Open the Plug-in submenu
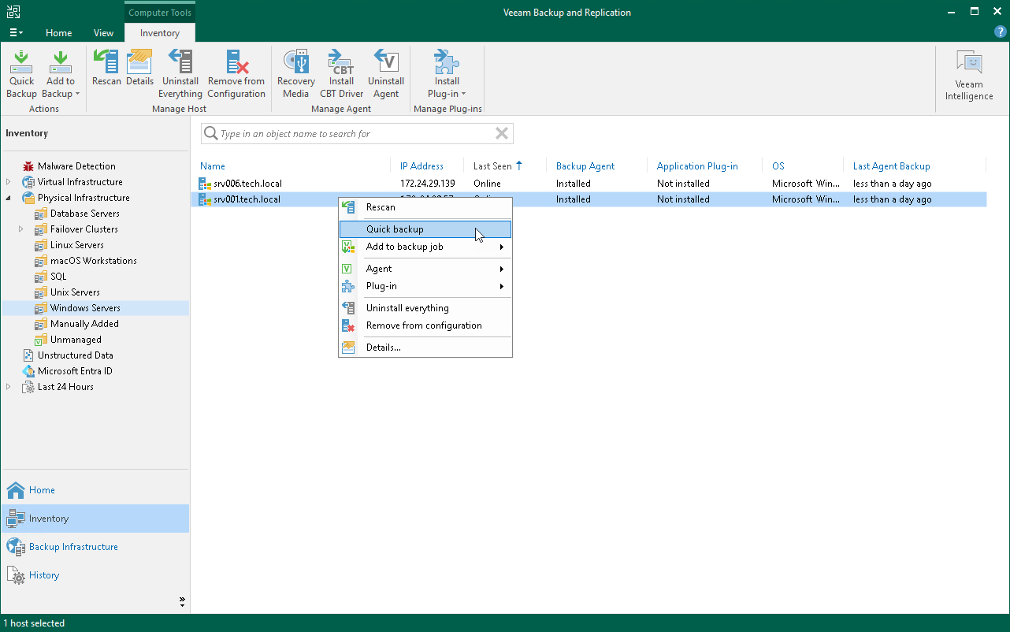 (x=425, y=286)
